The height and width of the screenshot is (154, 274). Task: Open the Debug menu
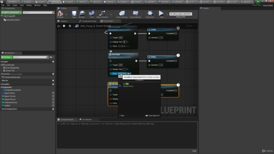[29, 5]
